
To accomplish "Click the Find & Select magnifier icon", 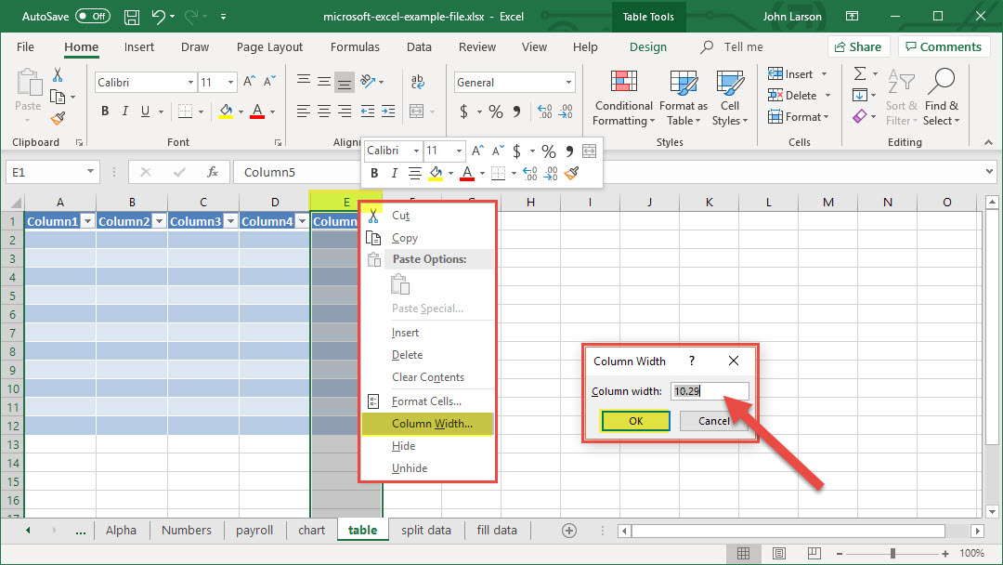I will (x=941, y=82).
